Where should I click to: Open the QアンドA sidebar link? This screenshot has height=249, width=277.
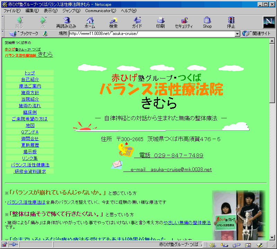30,132
